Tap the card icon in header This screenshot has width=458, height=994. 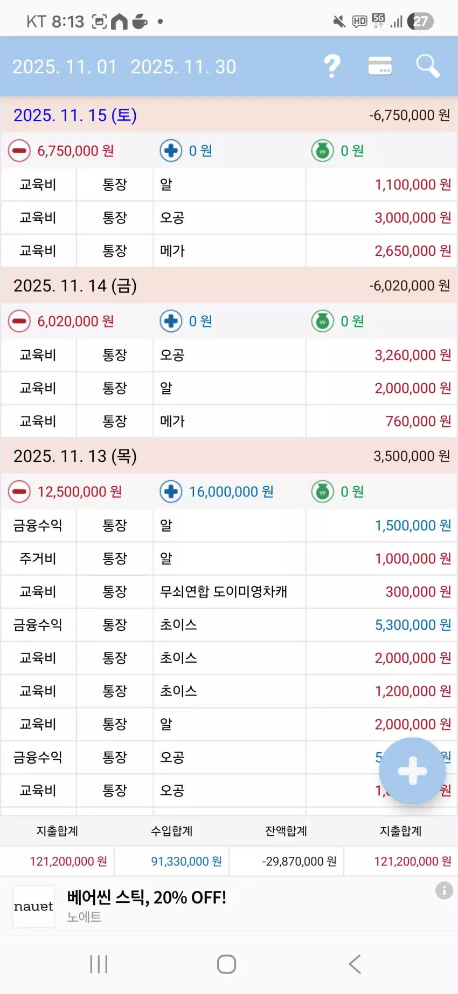click(x=380, y=66)
